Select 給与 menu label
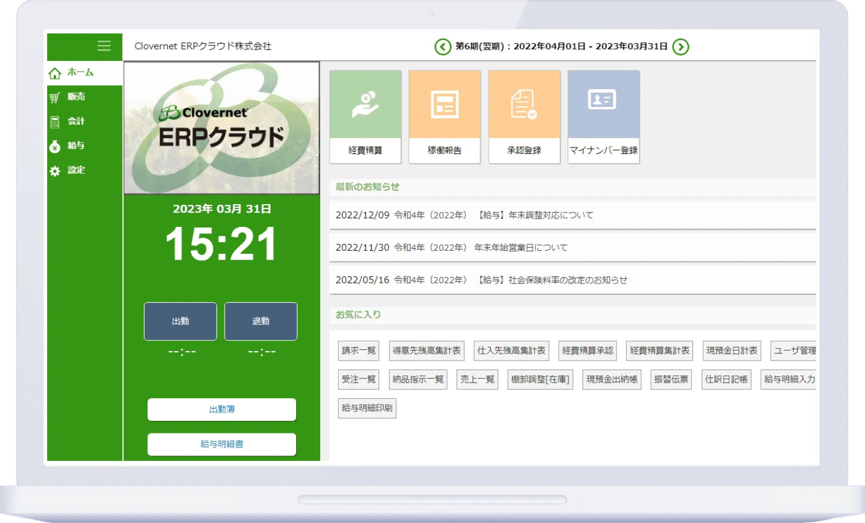This screenshot has height=523, width=865. coord(76,146)
